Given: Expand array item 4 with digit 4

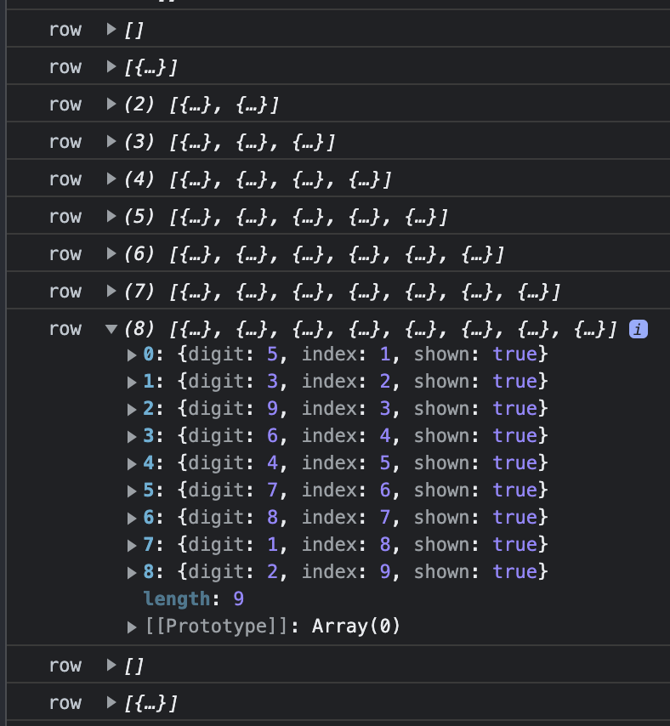Looking at the screenshot, I should [132, 464].
